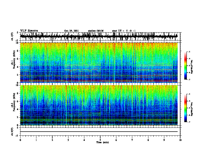Click time axis tick label "6"

116,140
